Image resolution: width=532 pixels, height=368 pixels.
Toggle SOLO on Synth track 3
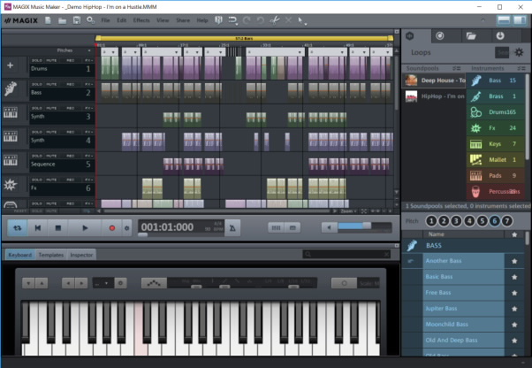tap(36, 108)
